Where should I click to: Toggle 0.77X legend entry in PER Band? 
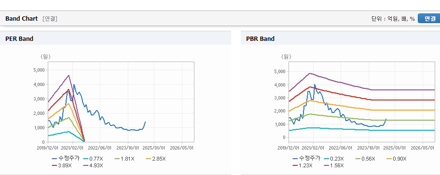coord(93,159)
